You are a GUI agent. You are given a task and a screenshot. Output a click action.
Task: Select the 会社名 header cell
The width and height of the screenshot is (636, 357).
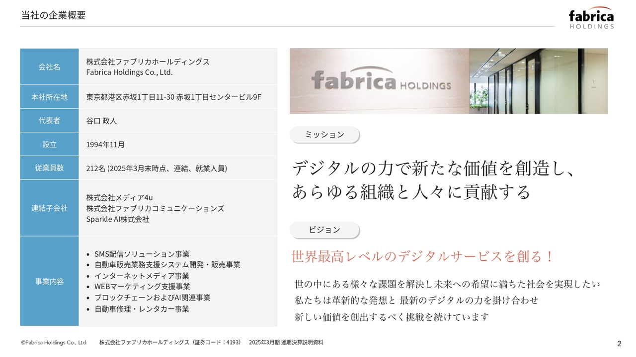click(49, 66)
